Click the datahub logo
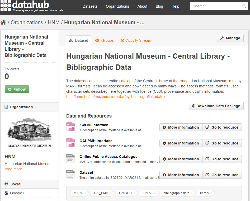250x201 pixels. [32, 6]
